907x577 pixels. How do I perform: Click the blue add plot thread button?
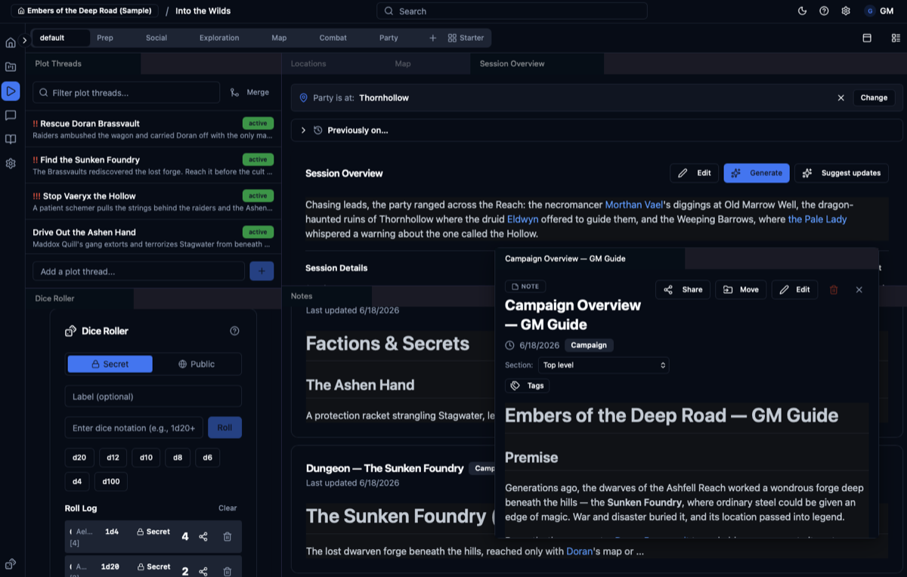point(262,271)
